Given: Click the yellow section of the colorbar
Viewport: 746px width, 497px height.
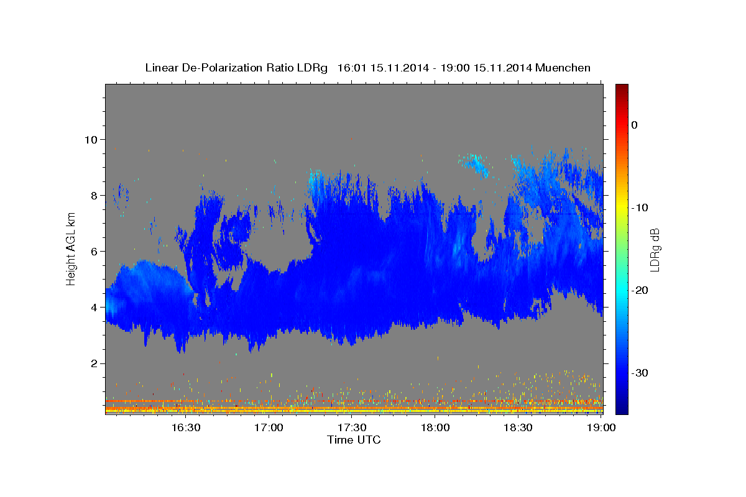Looking at the screenshot, I should [622, 205].
